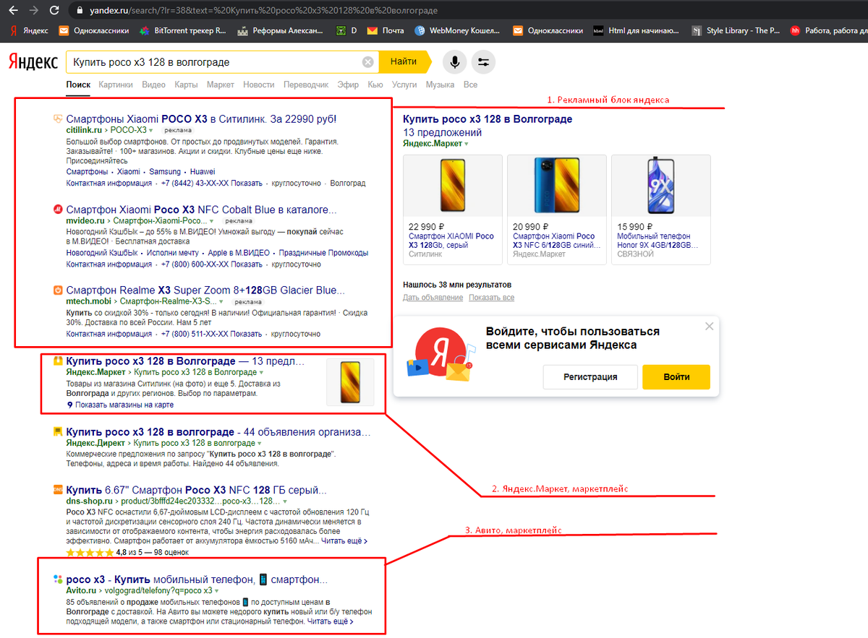Switch to the Видео tab
The height and width of the screenshot is (638, 868).
coord(153,85)
